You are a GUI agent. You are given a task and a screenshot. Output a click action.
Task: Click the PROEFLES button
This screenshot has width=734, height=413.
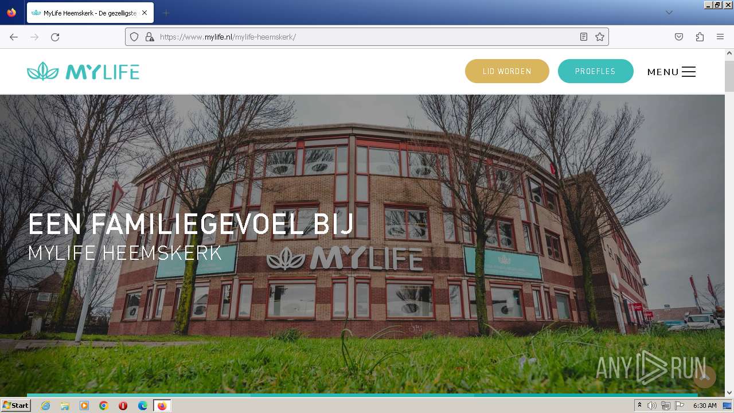coord(595,71)
